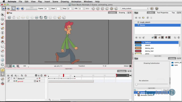Viewport: 182px width, 102px height.
Task: Click the Play button in playback toolbar
Action: tap(4, 8)
